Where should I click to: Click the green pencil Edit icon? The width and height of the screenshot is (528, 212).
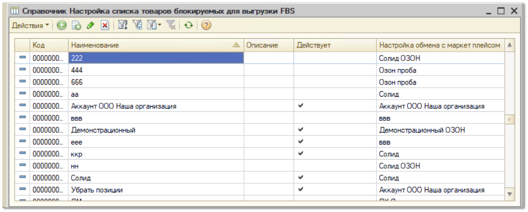(x=90, y=26)
